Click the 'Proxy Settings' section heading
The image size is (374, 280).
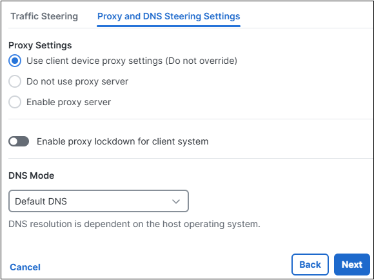(40, 45)
